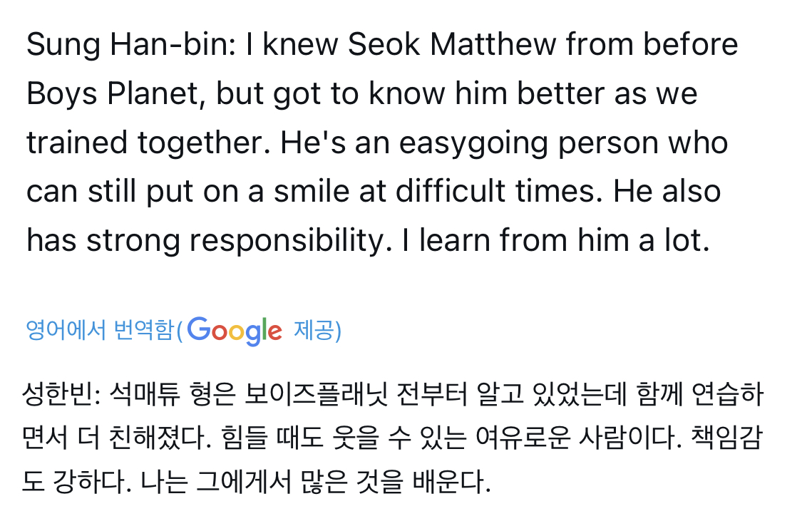Click "배운다" at end of Korean translation

pyautogui.click(x=451, y=484)
